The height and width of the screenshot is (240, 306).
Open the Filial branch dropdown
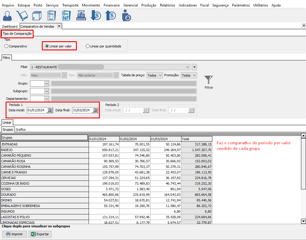point(188,67)
